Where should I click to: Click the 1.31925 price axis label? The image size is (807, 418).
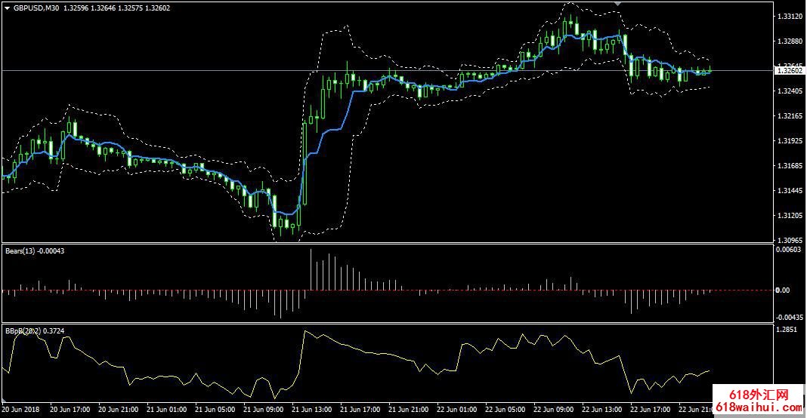[x=790, y=140]
